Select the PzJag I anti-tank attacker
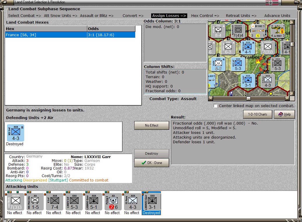This screenshot has height=222, width=302. coord(113,202)
